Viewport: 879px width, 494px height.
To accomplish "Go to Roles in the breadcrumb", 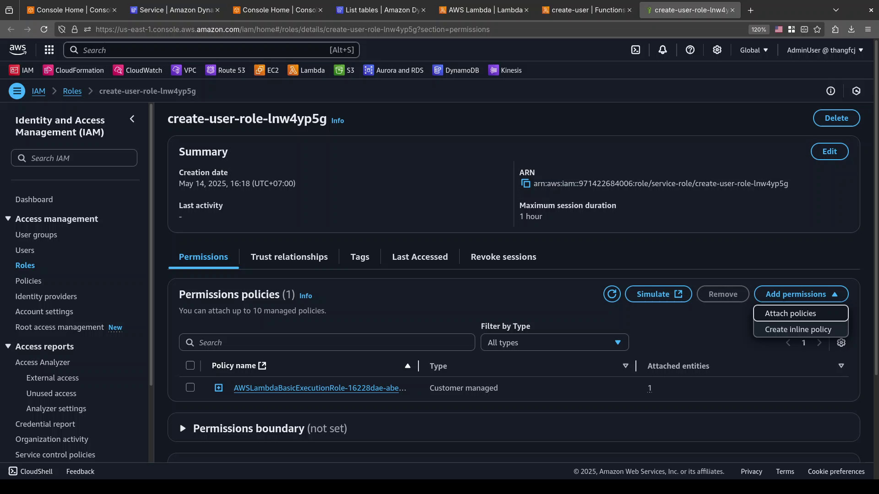I will coord(72,91).
